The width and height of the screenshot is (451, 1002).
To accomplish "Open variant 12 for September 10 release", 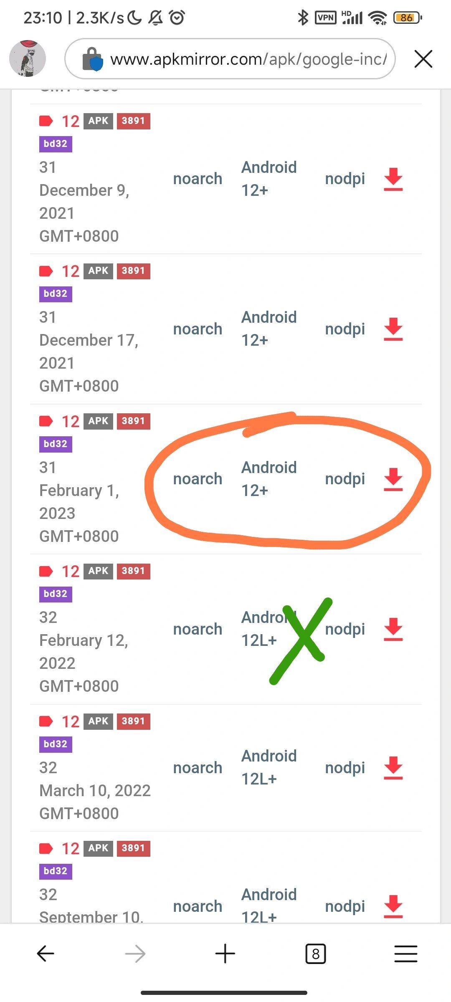I will (x=70, y=848).
